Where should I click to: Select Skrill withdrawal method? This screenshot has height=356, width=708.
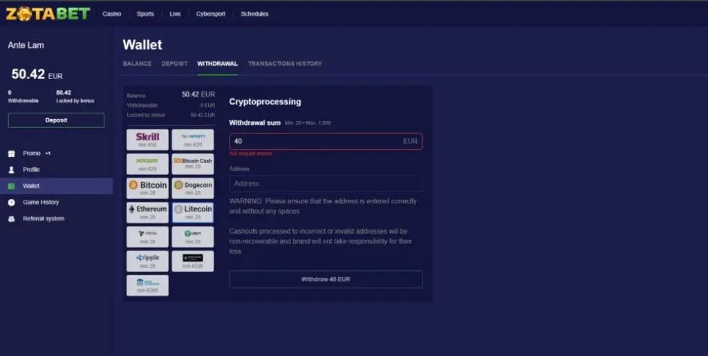[x=147, y=140]
